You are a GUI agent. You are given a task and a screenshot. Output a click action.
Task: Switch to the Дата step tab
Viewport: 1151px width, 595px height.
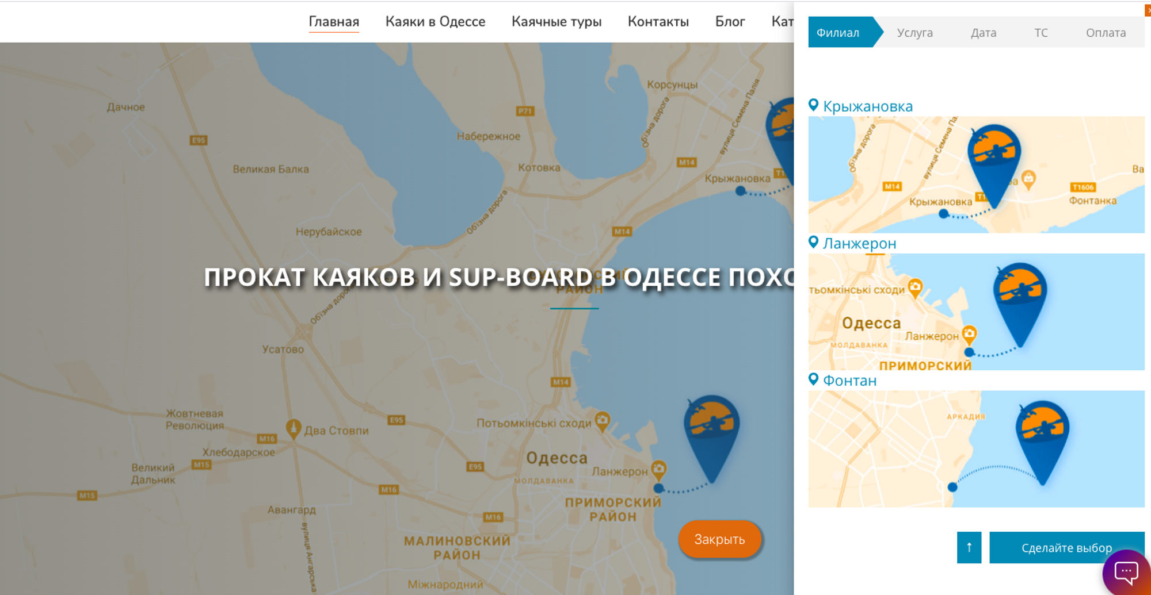983,33
